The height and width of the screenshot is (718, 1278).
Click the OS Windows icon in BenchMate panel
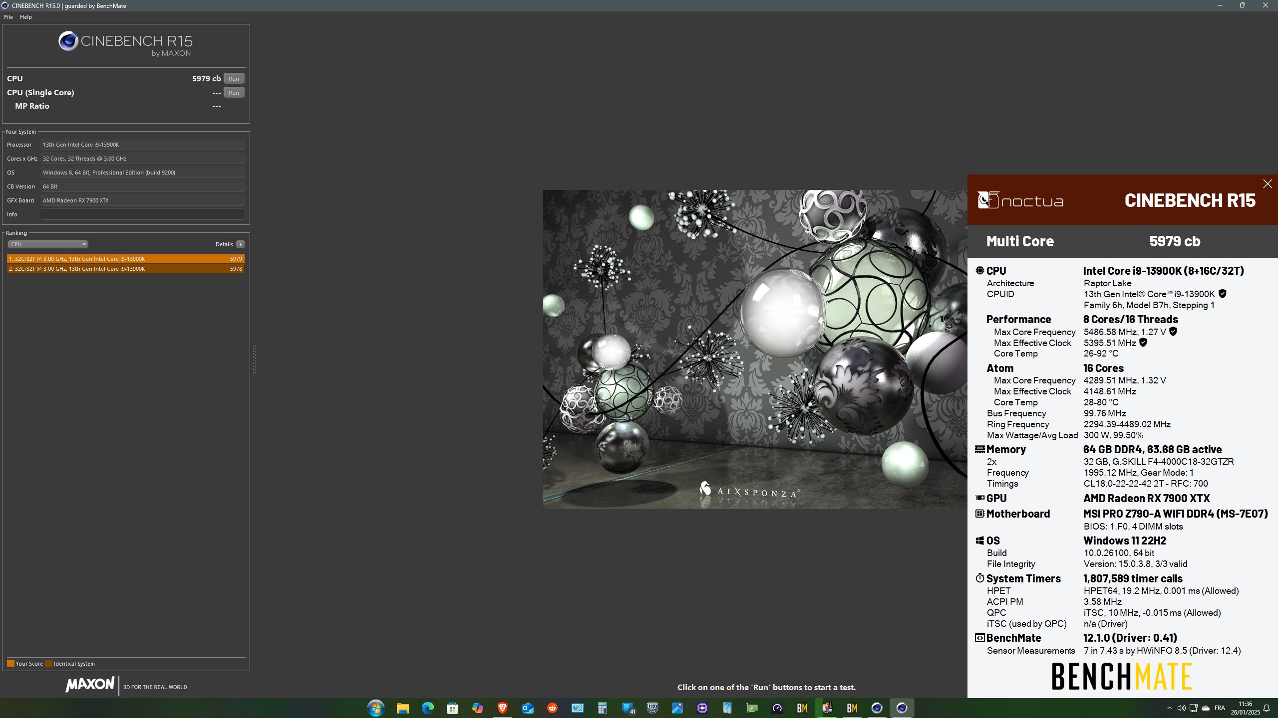click(x=980, y=540)
